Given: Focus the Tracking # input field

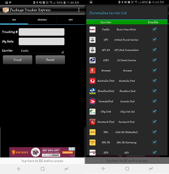Looking at the screenshot, I should point(42,32).
